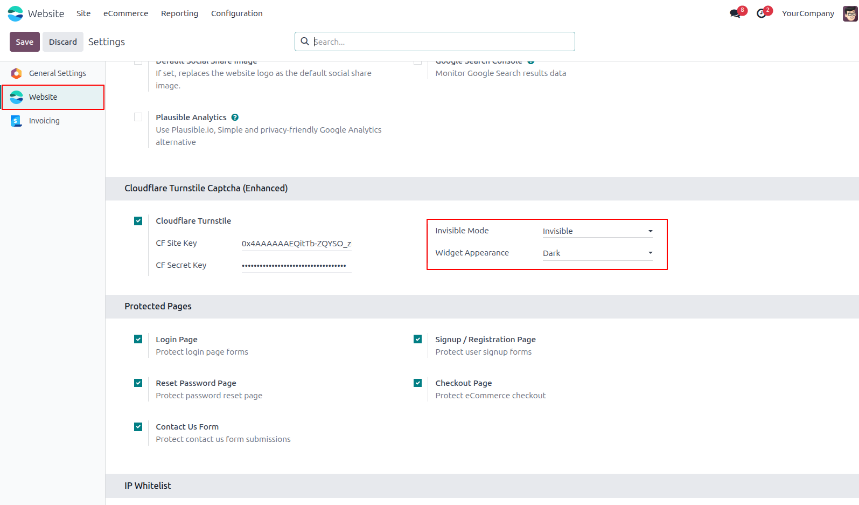Open the eCommerce menu
Viewport: 859px width, 505px height.
click(125, 13)
